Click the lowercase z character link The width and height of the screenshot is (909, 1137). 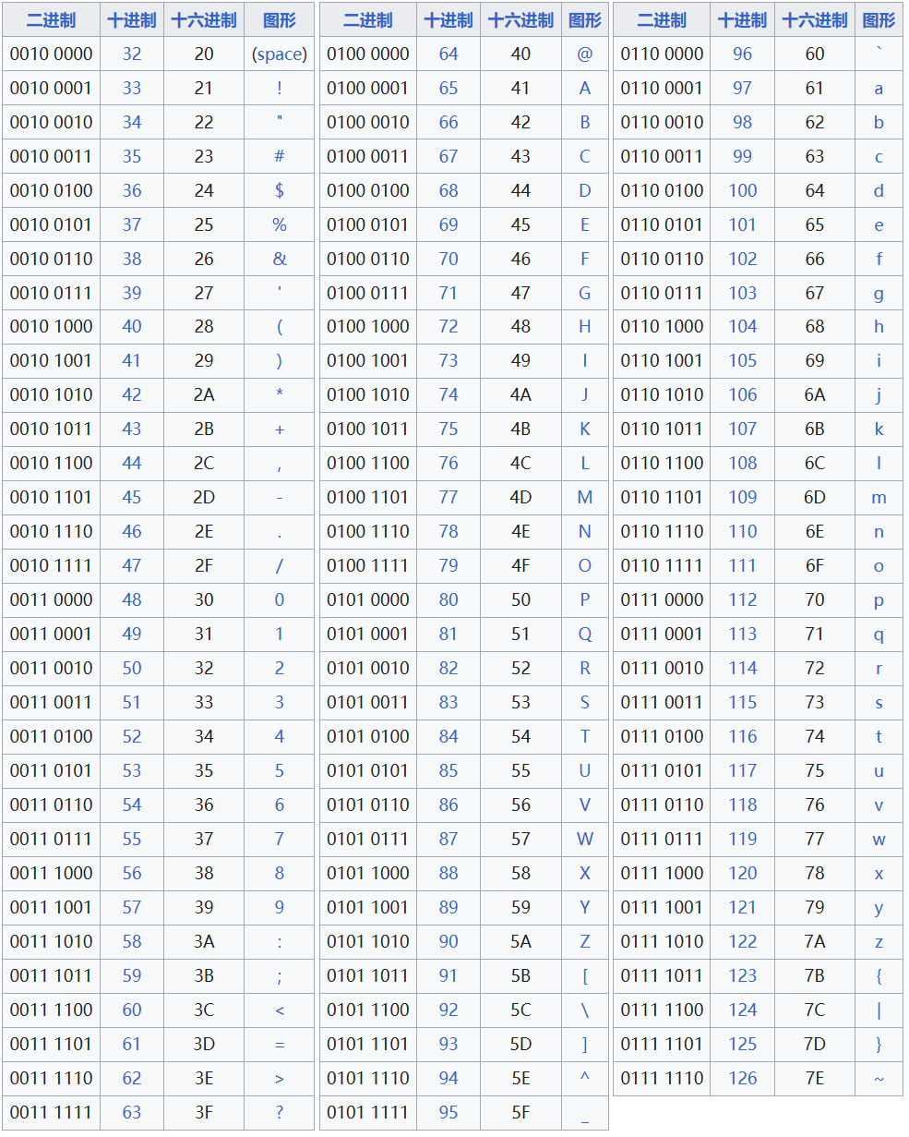pos(879,941)
